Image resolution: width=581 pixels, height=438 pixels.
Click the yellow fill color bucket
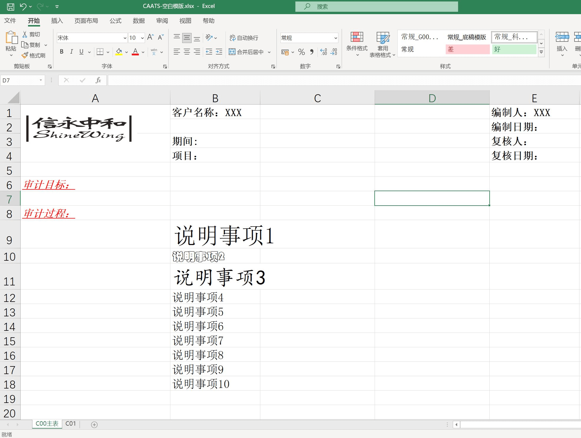(x=119, y=52)
